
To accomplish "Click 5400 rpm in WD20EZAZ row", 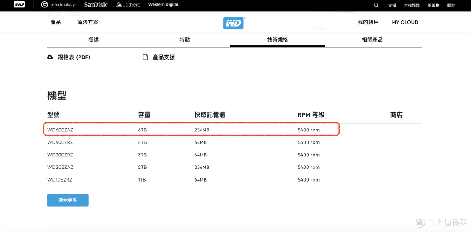I will click(x=309, y=167).
